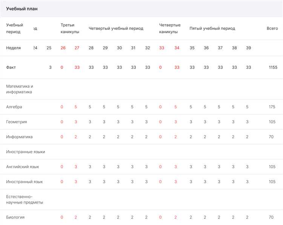Screen dimensions: 283x225
Task: Click the Иностранные языки group header
Action: click(25, 152)
